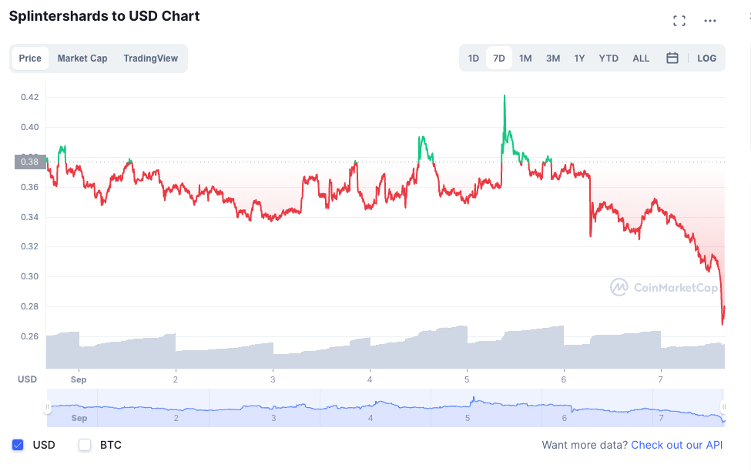
Task: Set chart range to 1D
Action: point(474,58)
